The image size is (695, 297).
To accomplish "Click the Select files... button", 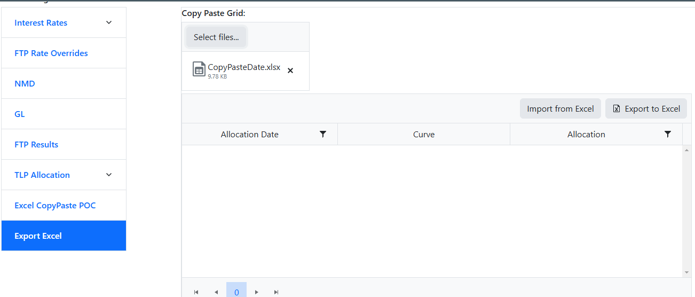I will pos(216,37).
